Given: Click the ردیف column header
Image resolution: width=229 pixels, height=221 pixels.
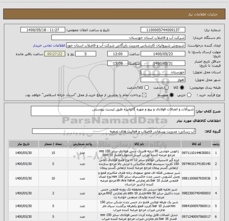Looking at the screenshot, I should [216, 144].
